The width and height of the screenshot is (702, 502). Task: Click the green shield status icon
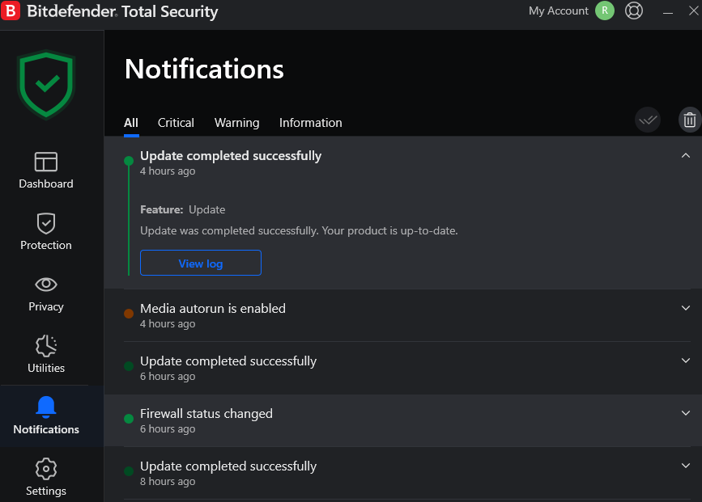(x=45, y=85)
